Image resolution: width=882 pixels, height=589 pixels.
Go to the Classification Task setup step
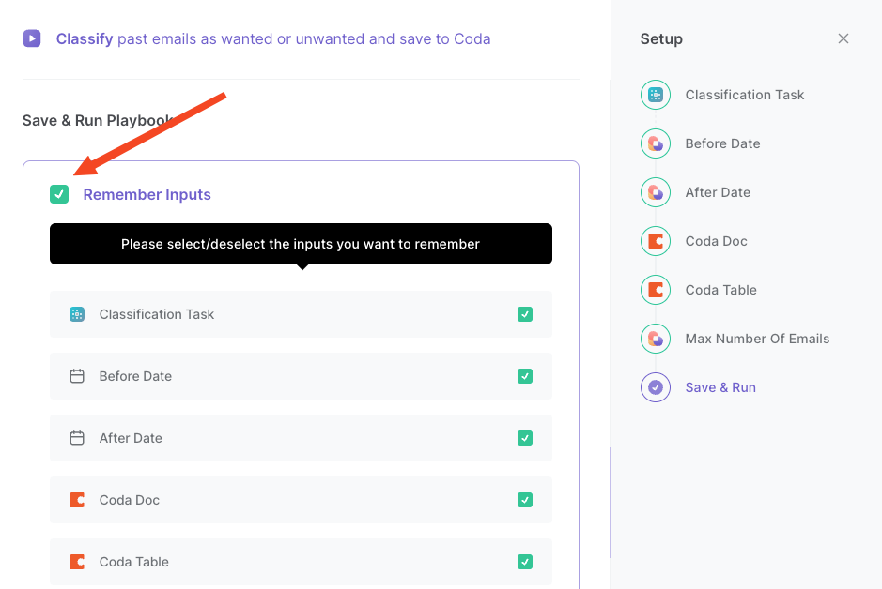744,95
